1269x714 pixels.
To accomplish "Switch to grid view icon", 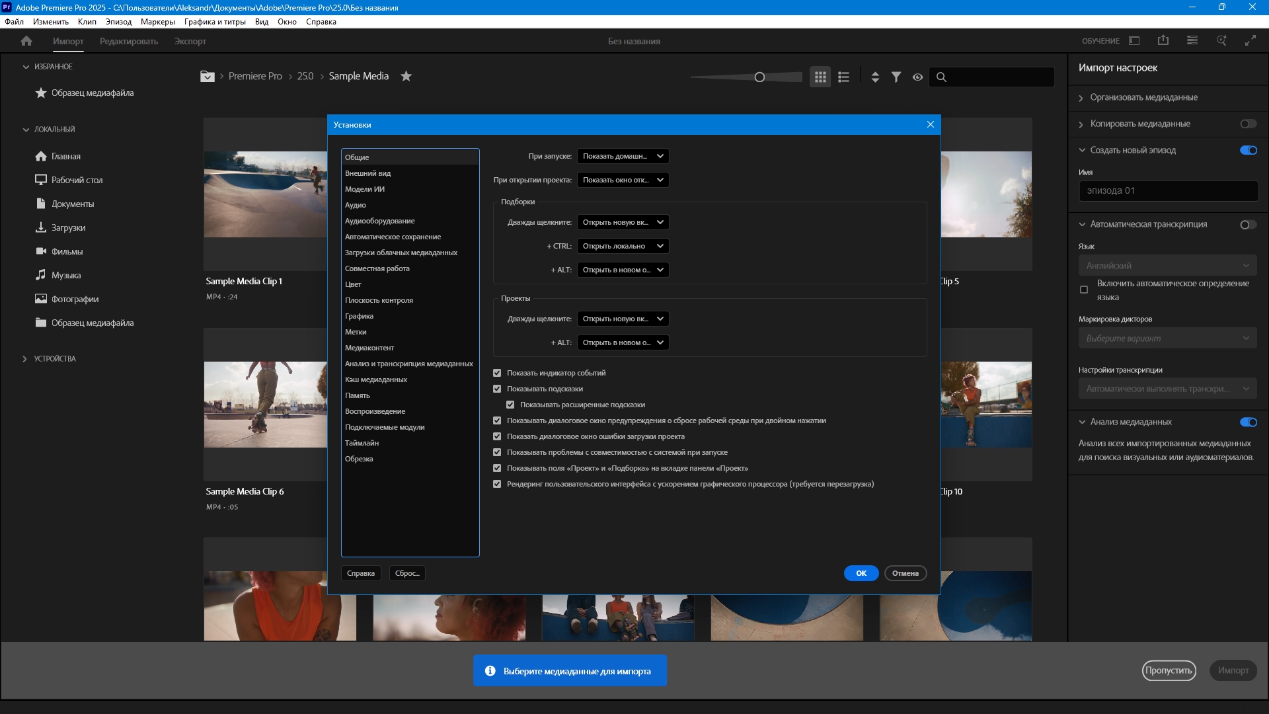I will (x=820, y=77).
